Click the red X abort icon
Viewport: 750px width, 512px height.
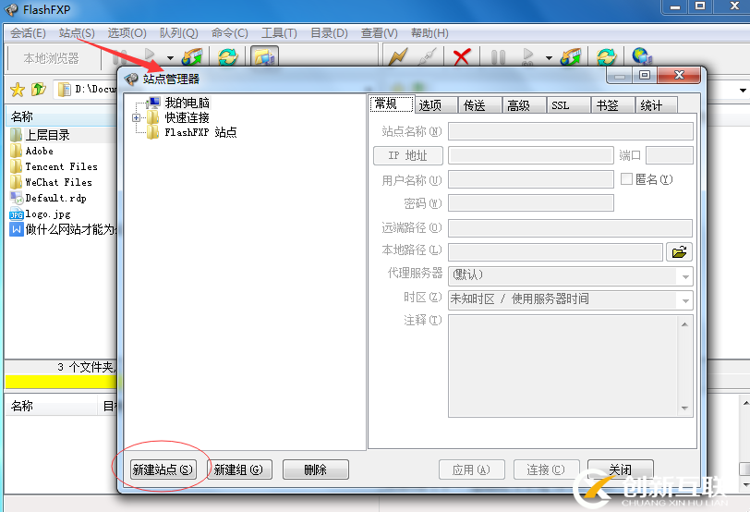click(461, 57)
